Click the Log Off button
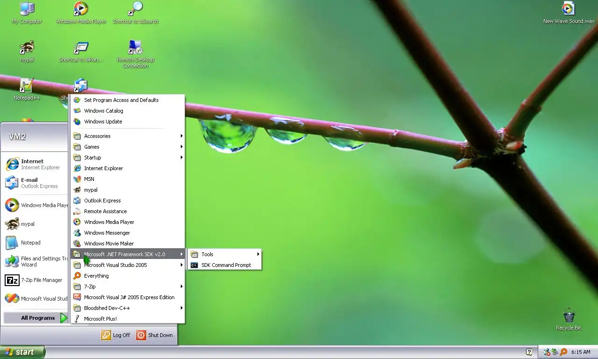Viewport: 598px width, 359px height. pos(116,335)
